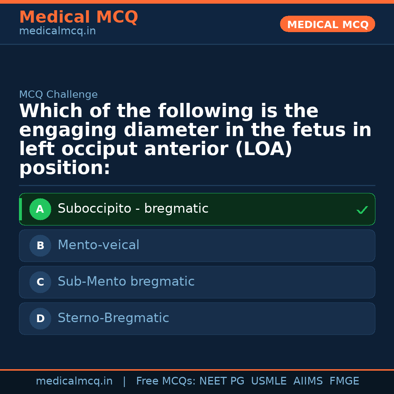The width and height of the screenshot is (394, 394).
Task: Click medicalmcq.in in the footer
Action: (x=74, y=381)
